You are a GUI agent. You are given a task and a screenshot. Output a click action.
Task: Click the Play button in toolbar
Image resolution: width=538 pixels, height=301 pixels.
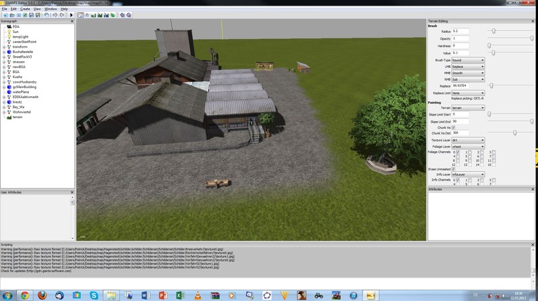71,15
